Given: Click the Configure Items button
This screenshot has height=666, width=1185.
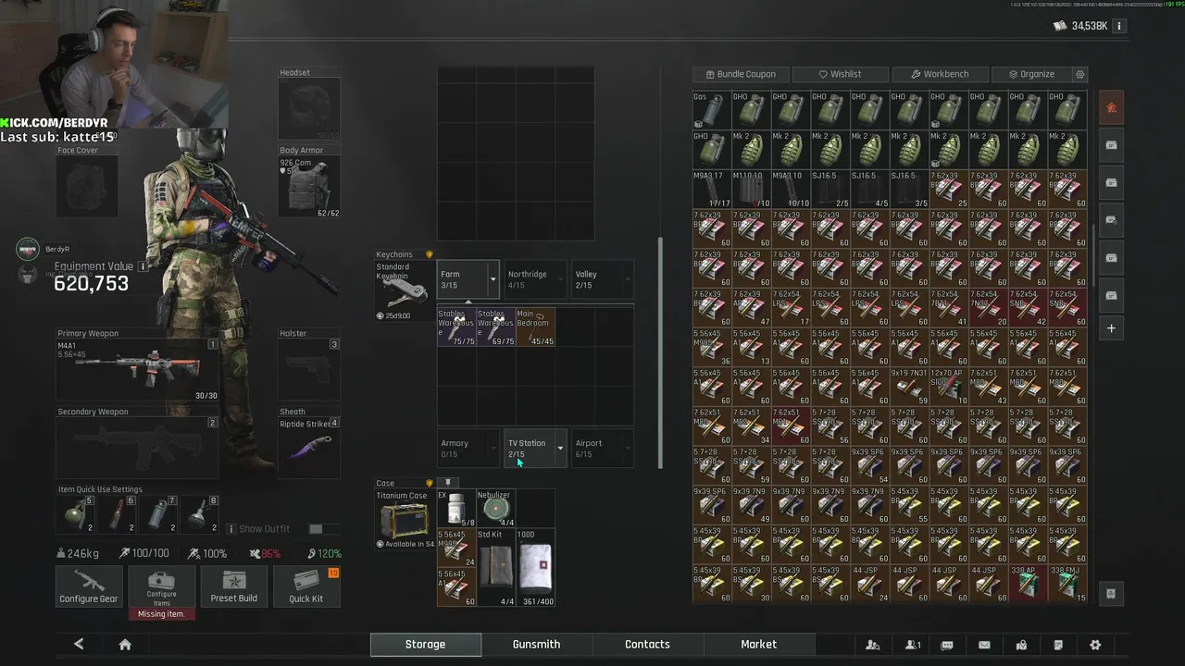Looking at the screenshot, I should pos(161,586).
